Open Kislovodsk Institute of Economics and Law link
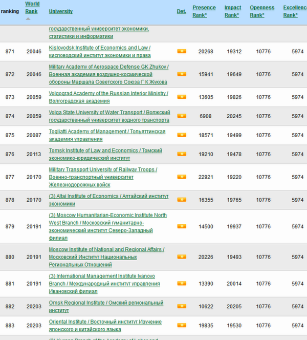 coord(100,51)
